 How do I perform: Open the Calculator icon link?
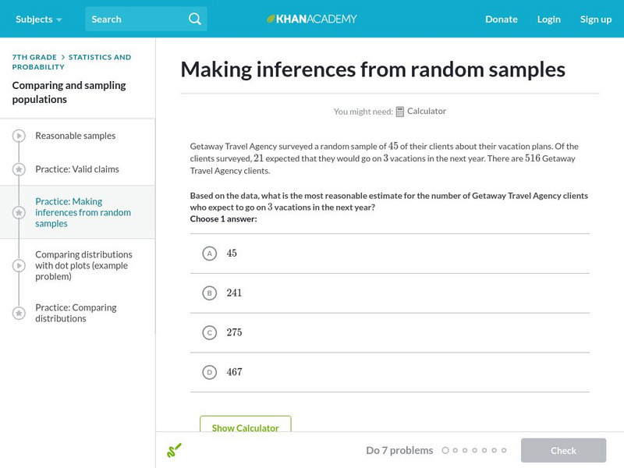point(400,112)
